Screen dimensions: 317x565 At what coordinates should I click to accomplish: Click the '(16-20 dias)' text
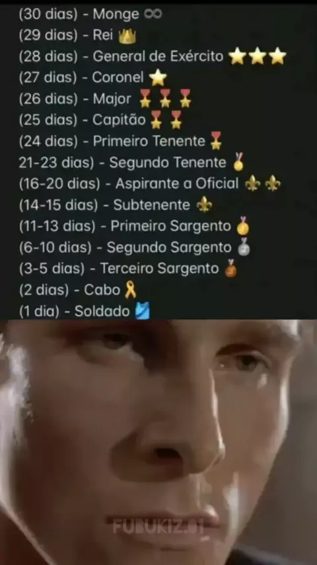click(x=59, y=184)
